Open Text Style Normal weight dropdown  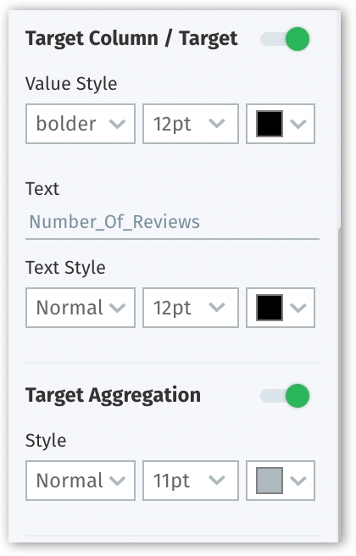81,308
